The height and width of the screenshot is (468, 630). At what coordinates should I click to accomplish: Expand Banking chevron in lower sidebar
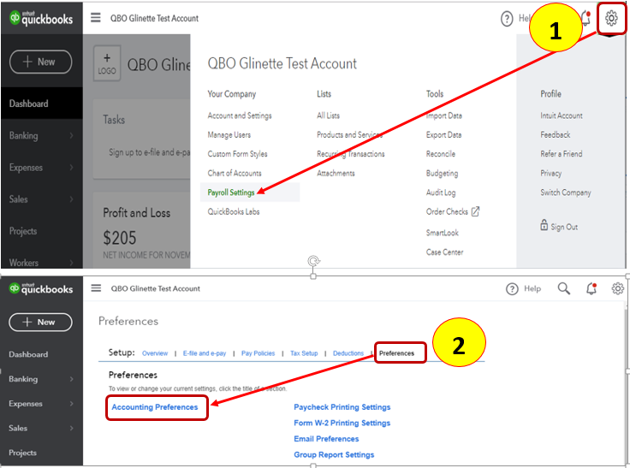(x=72, y=379)
